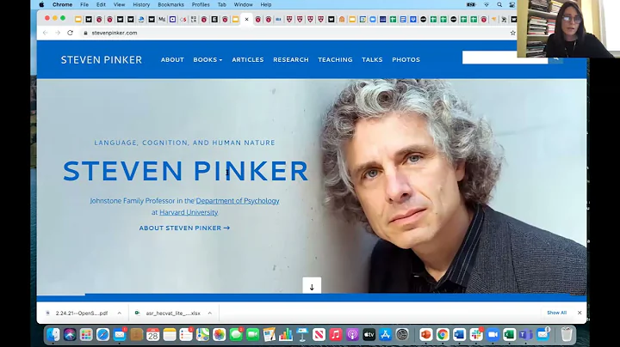Open PowerPoint from the Dock

[x=426, y=334]
